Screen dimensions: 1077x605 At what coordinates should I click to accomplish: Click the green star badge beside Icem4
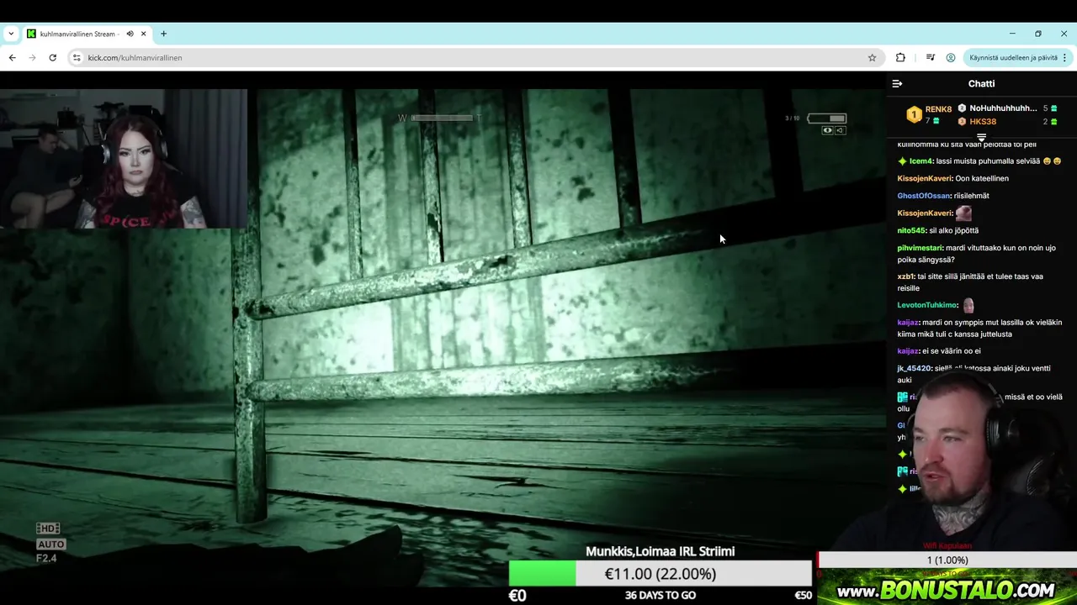pyautogui.click(x=902, y=161)
